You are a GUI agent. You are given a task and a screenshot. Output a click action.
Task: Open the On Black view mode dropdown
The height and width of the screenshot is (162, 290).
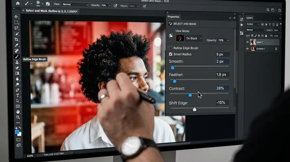coord(194,38)
